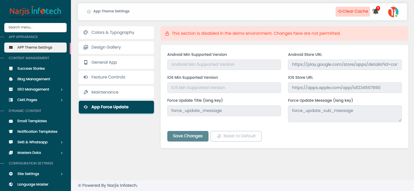Click the Reset to Default button

click(x=236, y=136)
